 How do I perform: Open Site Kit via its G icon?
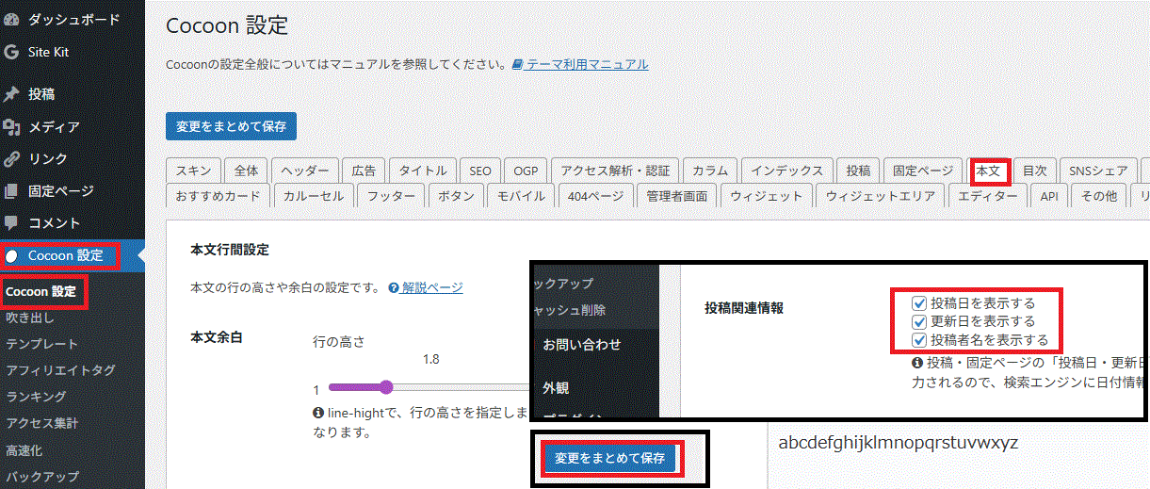11,52
